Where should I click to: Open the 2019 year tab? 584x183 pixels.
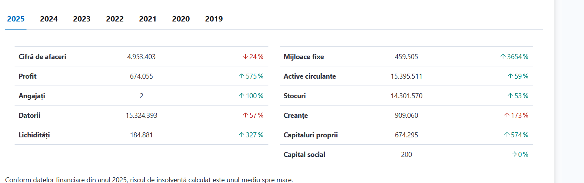pos(214,19)
